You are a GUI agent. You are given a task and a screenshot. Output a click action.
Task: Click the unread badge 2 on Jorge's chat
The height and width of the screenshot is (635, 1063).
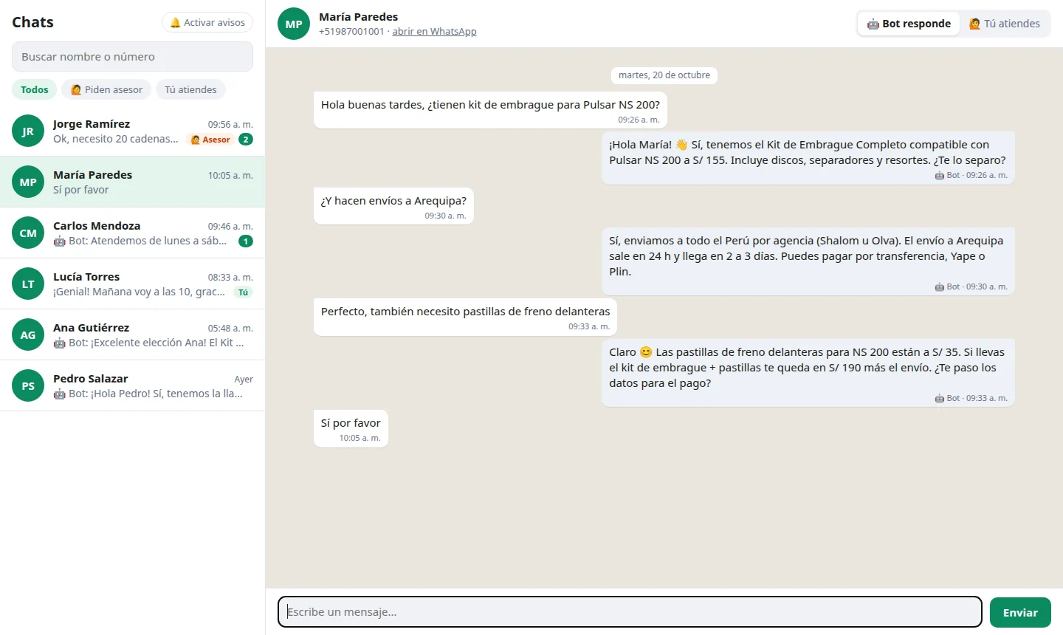246,140
